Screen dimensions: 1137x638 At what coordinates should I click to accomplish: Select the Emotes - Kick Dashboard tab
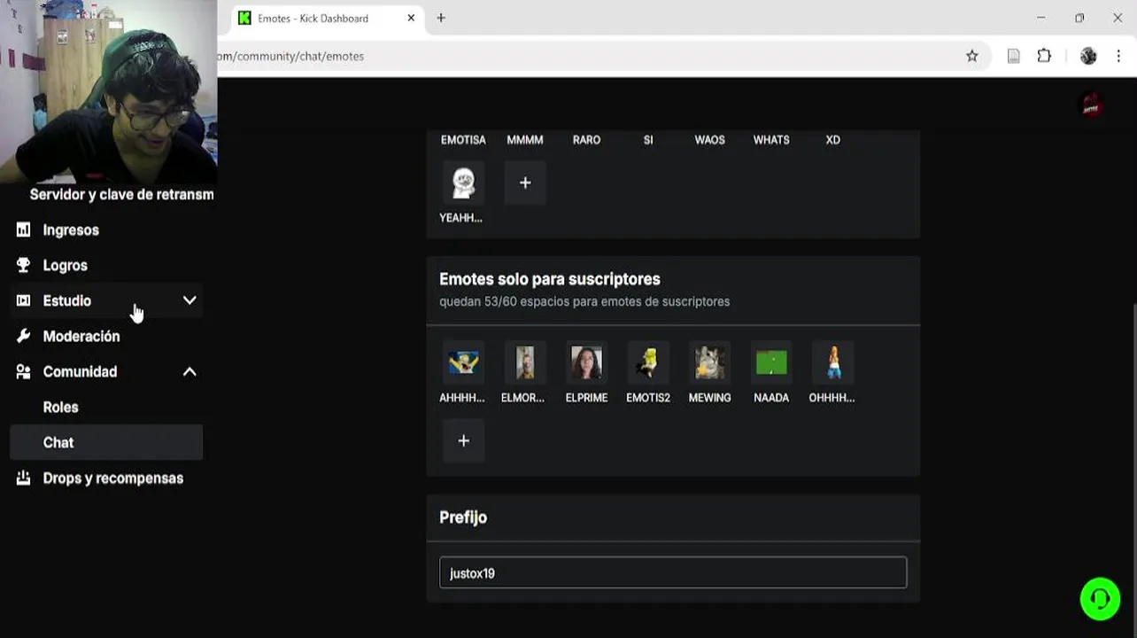[x=327, y=19]
